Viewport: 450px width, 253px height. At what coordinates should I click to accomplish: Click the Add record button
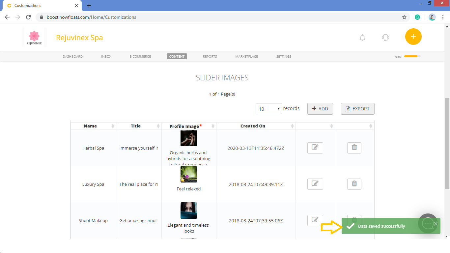pos(320,109)
